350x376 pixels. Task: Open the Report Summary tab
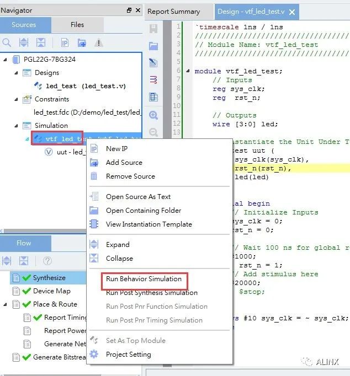179,12
